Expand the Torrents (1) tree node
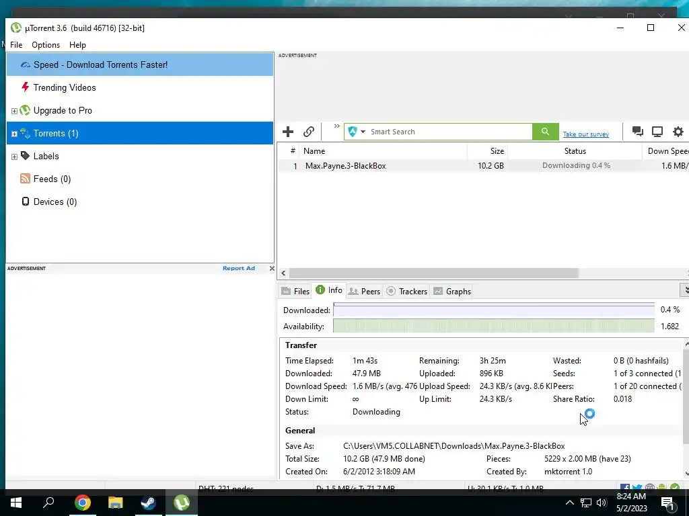This screenshot has width=689, height=516. click(14, 134)
